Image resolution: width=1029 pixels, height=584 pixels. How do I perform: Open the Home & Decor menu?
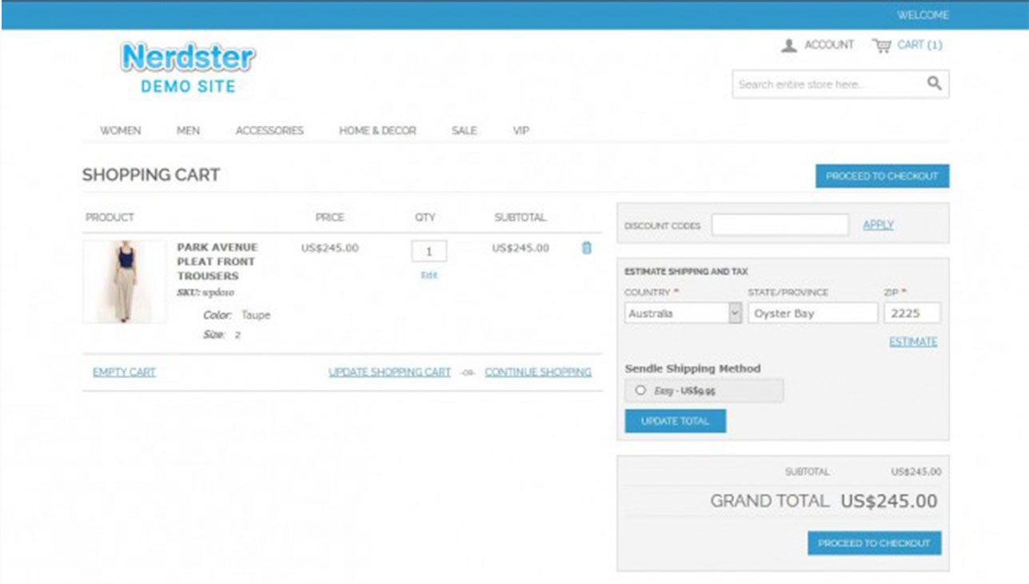pyautogui.click(x=377, y=131)
